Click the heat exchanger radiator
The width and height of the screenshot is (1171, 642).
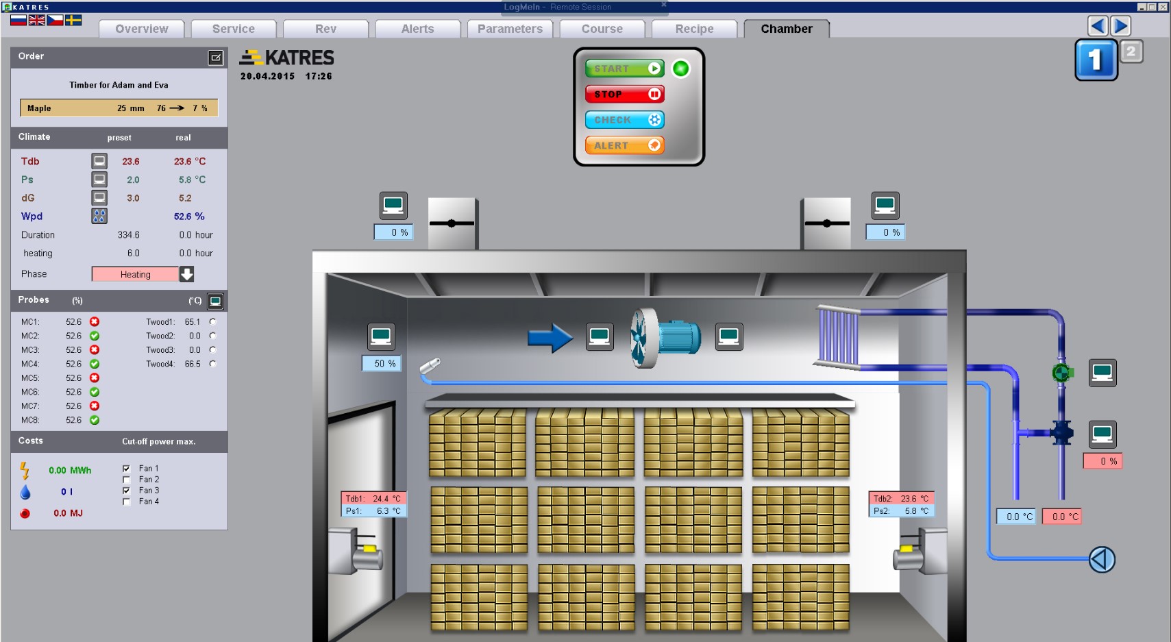coord(837,337)
